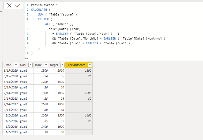Cancel the formula with the X icon
203x140 pixels.
[x=9, y=5]
